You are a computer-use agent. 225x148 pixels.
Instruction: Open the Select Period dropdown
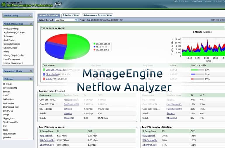pos(66,20)
